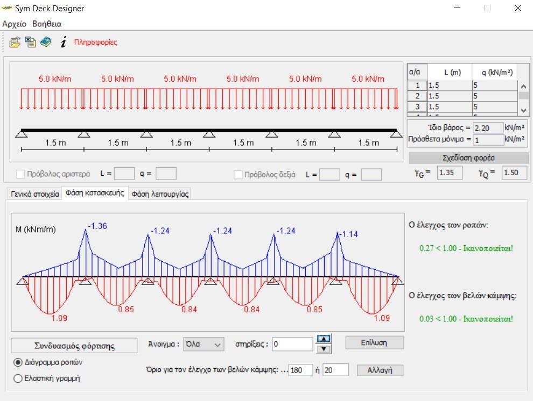The width and height of the screenshot is (533, 401).
Task: Click span table scrollbar down arrow
Action: click(x=523, y=110)
